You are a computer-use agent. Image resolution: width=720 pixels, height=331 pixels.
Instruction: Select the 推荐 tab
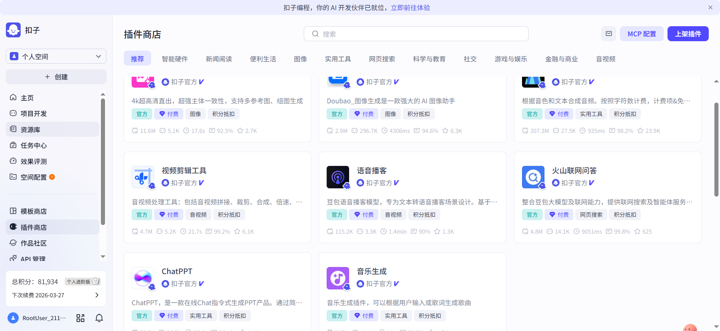[137, 59]
